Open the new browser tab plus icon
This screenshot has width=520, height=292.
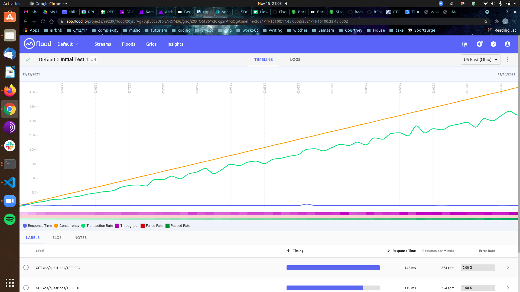[466, 12]
